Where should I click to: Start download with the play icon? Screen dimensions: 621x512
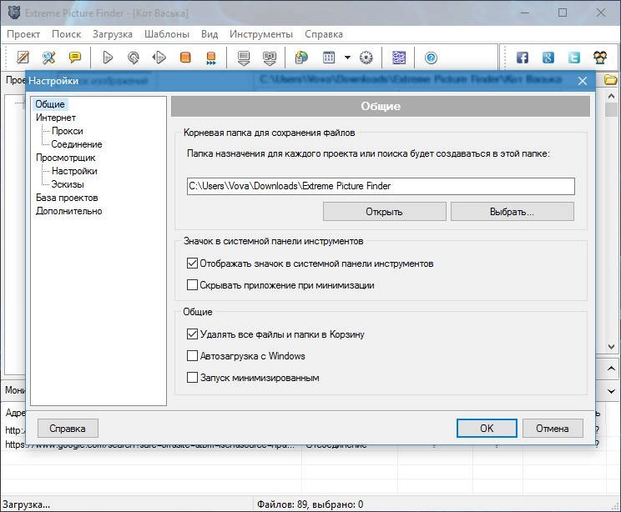[x=108, y=58]
